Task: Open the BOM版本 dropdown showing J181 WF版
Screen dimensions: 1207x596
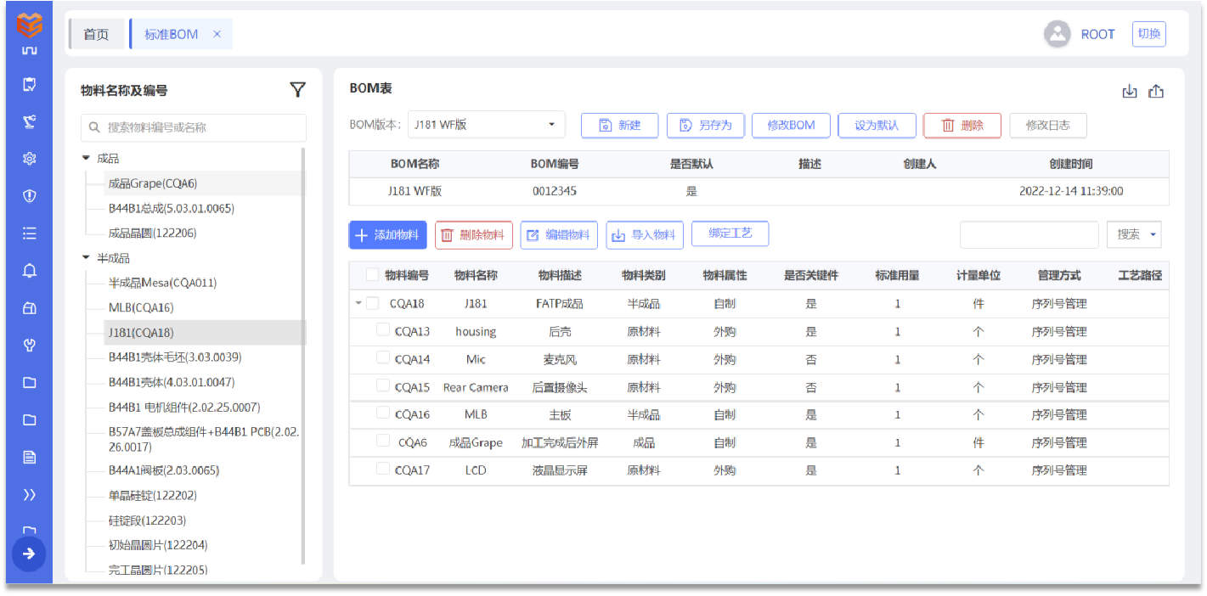Action: click(x=487, y=125)
